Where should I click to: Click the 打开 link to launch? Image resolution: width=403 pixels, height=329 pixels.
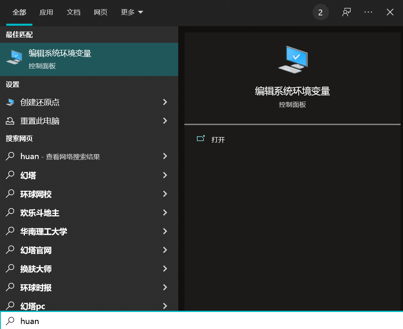click(x=219, y=140)
